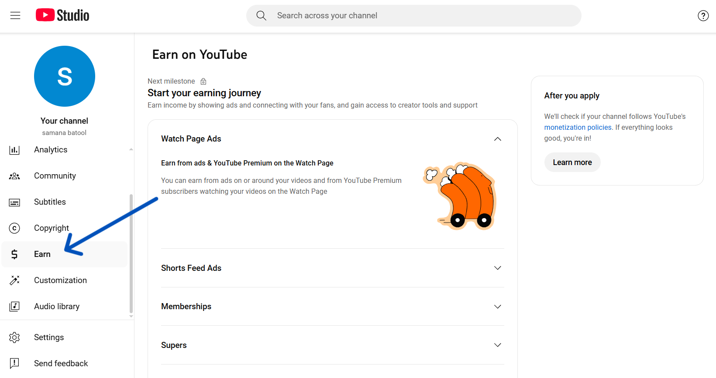
Task: Expand the Supers section chevron
Action: click(x=497, y=345)
